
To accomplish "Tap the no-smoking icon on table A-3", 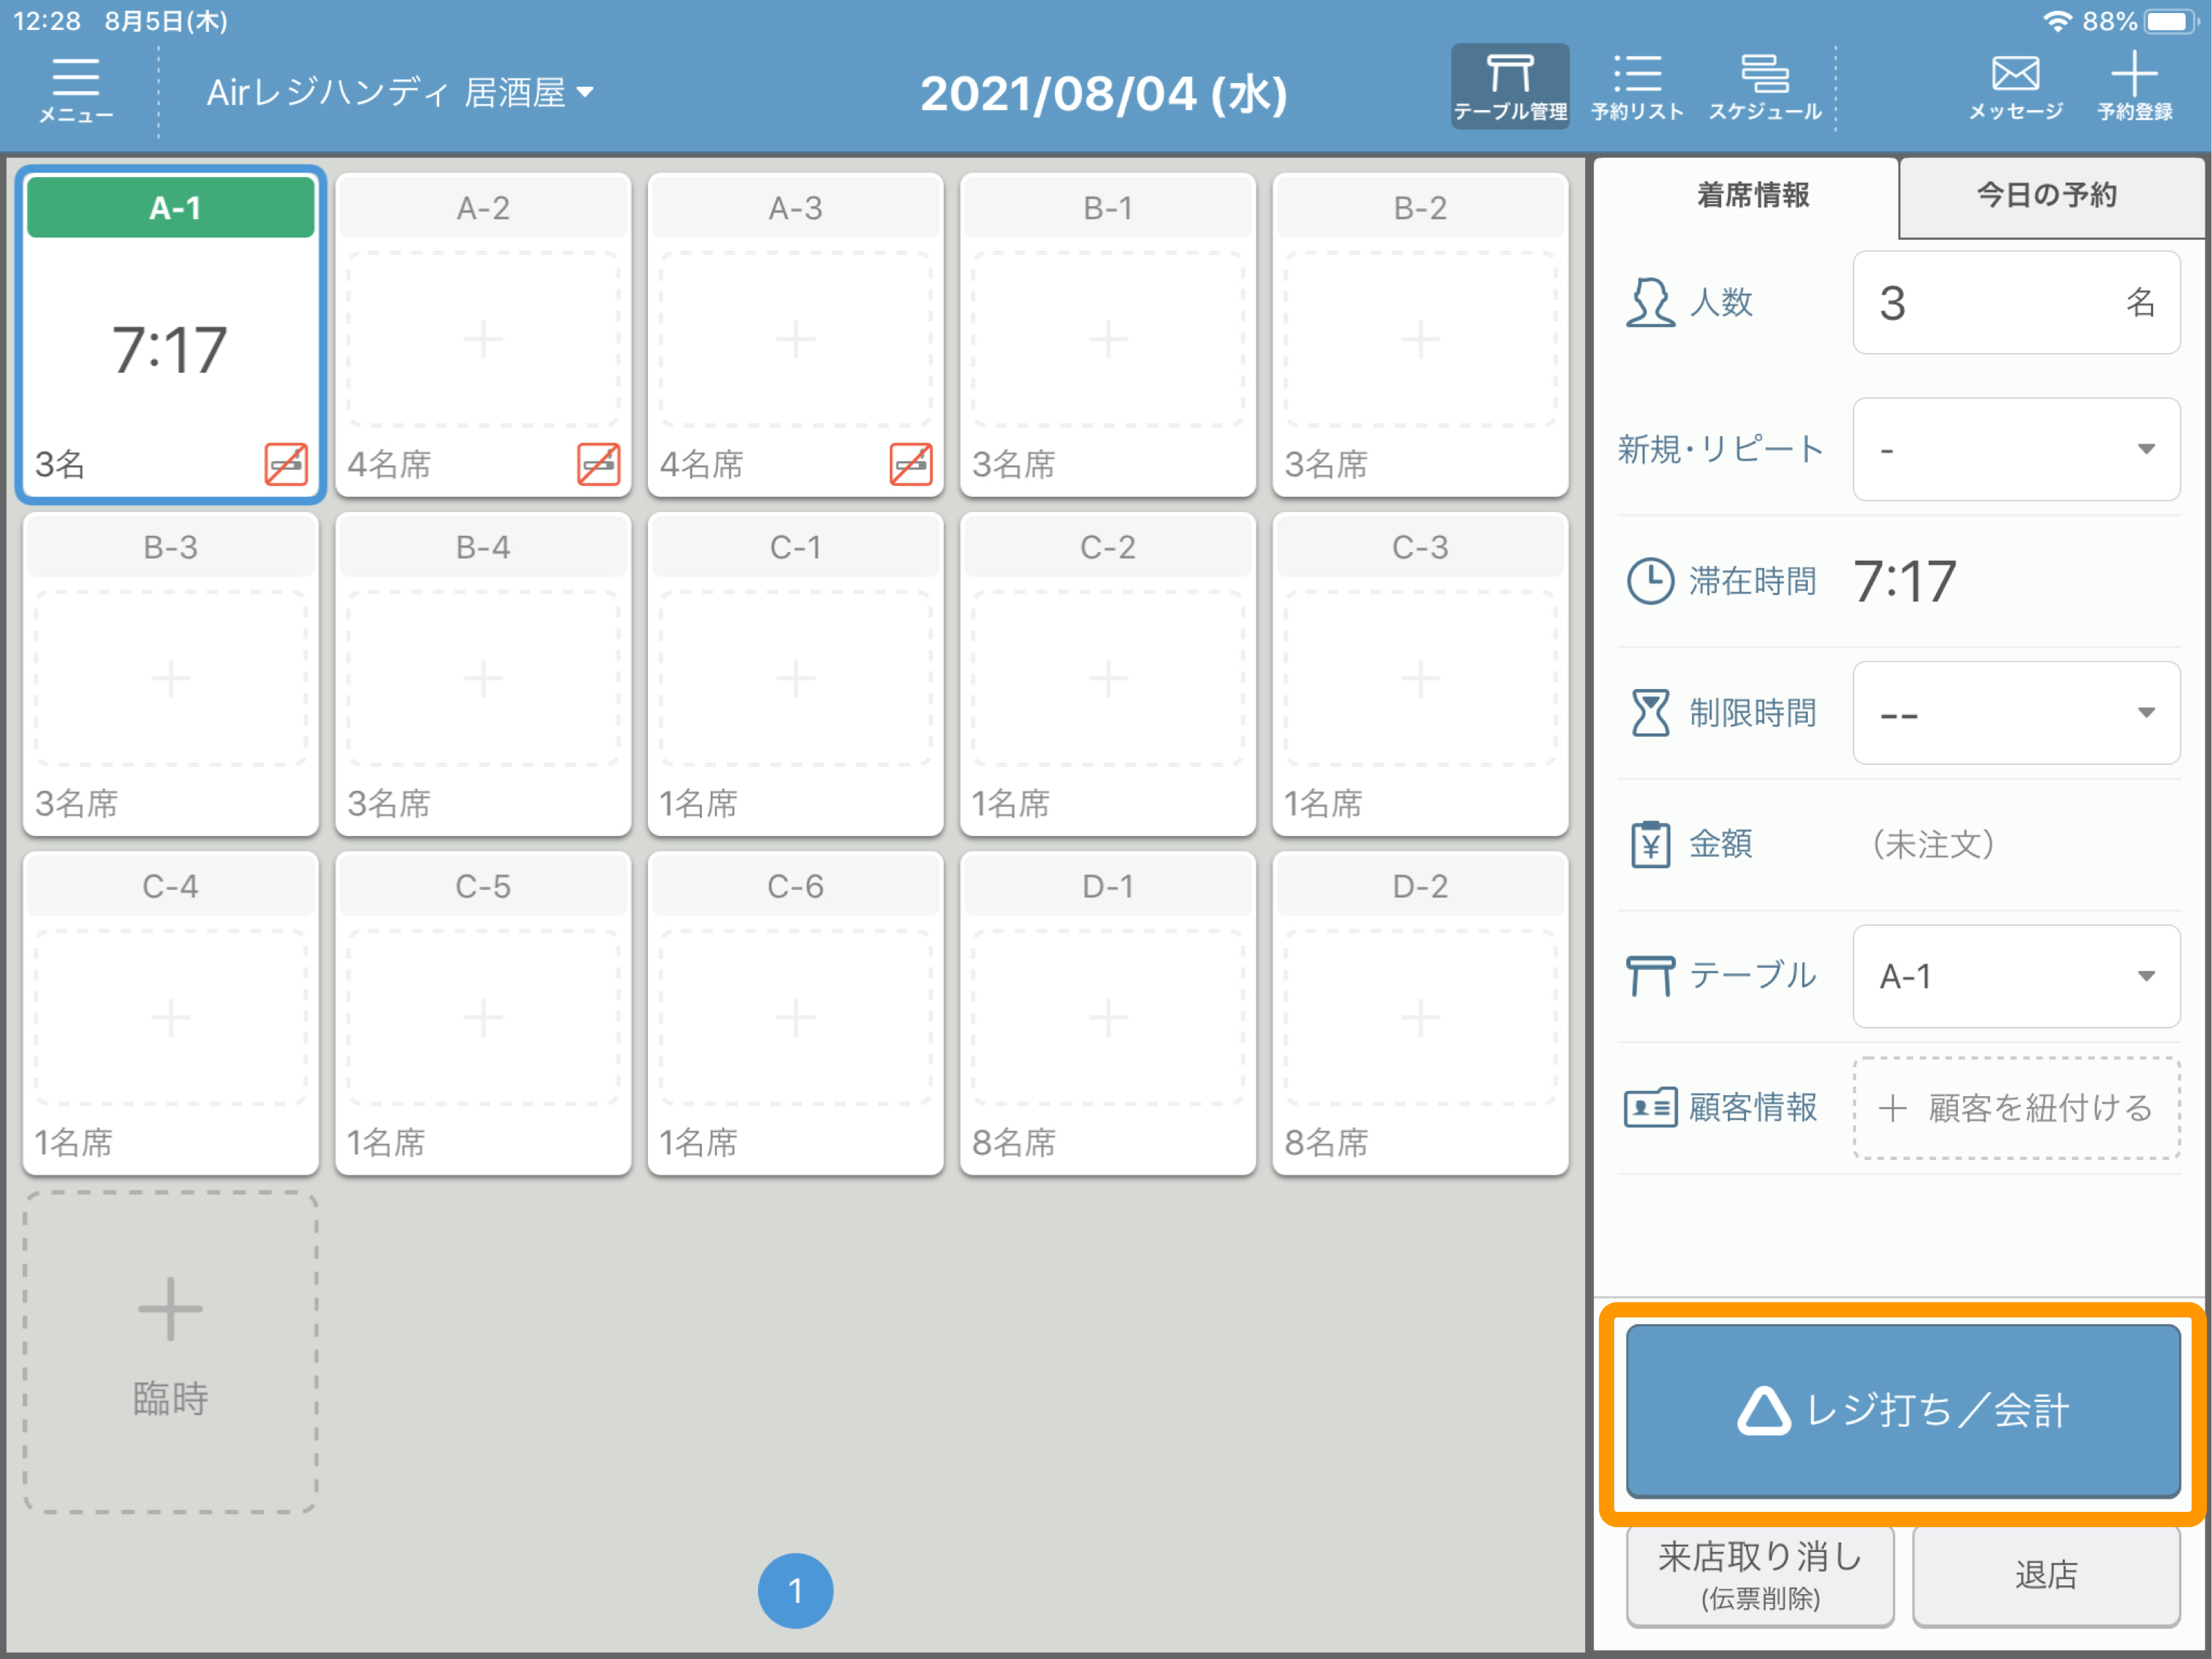I will point(911,464).
